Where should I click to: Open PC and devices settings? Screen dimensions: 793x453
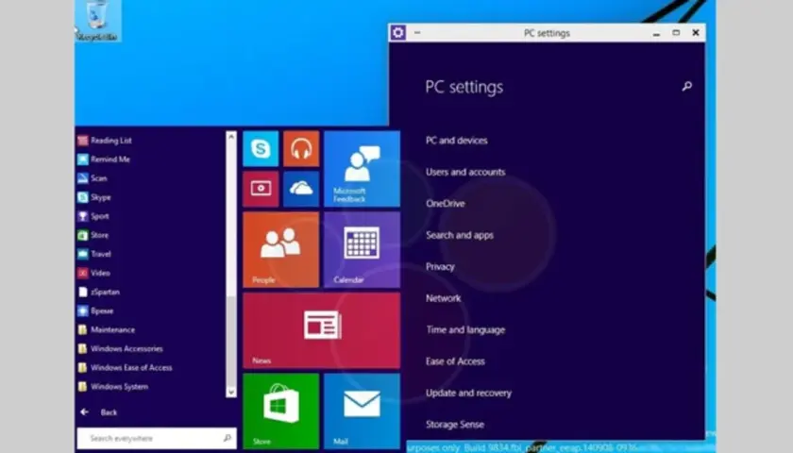pos(457,141)
